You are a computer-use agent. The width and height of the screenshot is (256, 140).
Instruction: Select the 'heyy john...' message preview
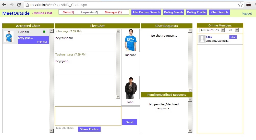pos(33,40)
